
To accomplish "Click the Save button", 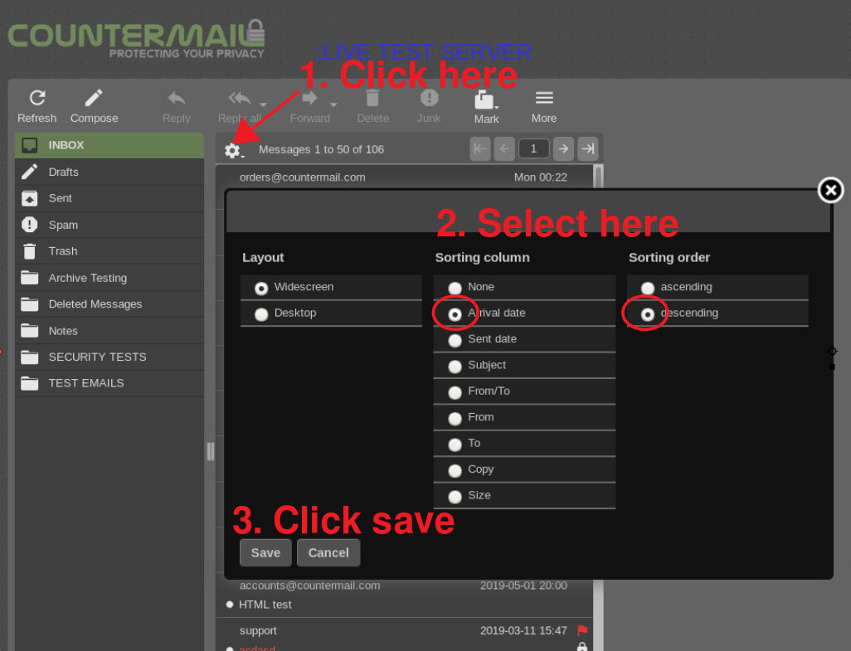I will pos(265,552).
